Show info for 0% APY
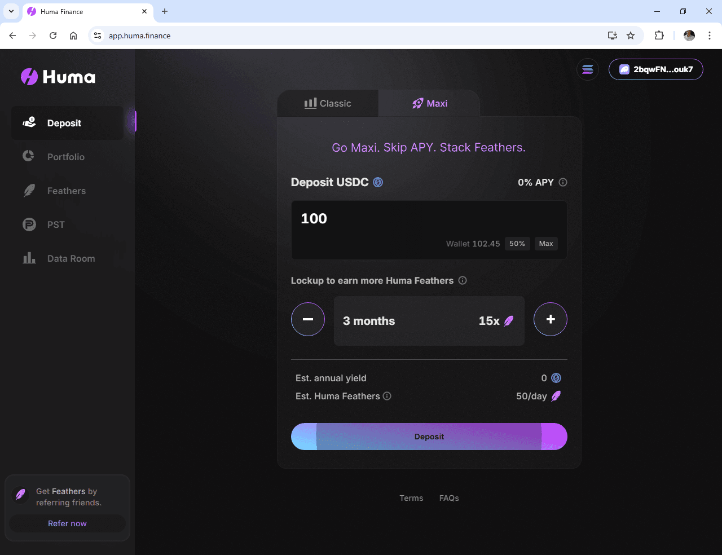This screenshot has height=555, width=722. click(x=563, y=182)
